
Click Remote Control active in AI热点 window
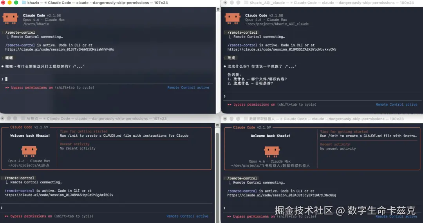[x=187, y=216]
